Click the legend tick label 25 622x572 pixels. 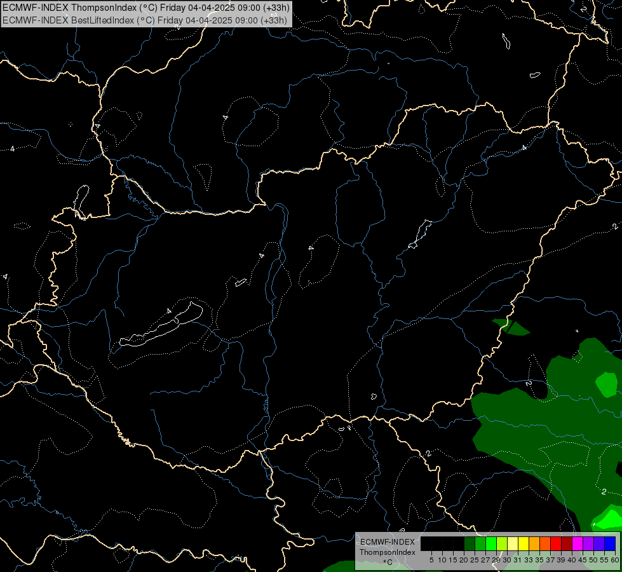pyautogui.click(x=475, y=560)
